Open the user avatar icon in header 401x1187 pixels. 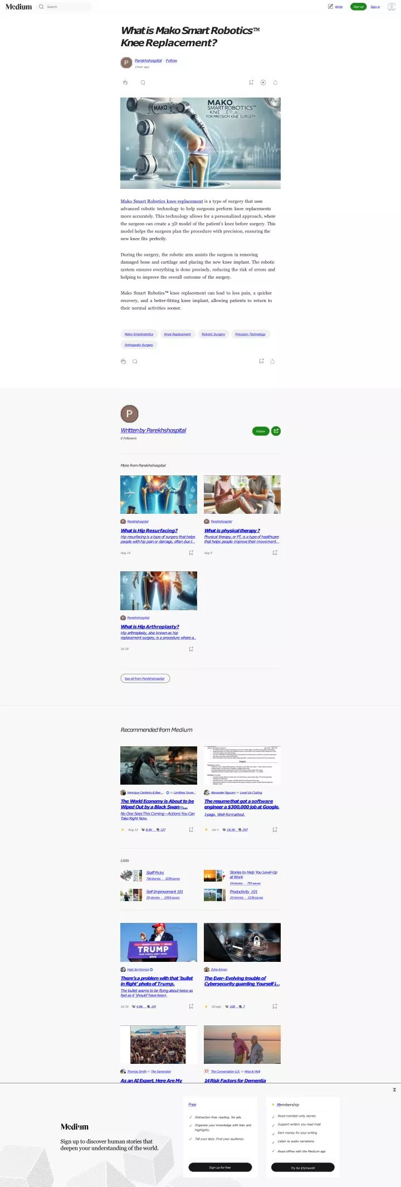(391, 7)
